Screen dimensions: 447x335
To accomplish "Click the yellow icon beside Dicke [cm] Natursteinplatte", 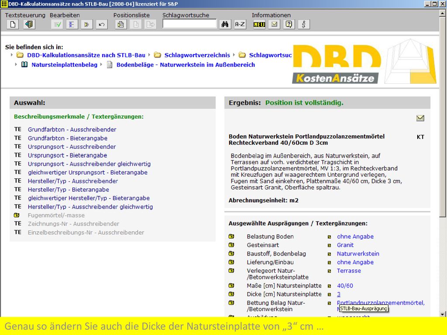I will click(231, 294).
